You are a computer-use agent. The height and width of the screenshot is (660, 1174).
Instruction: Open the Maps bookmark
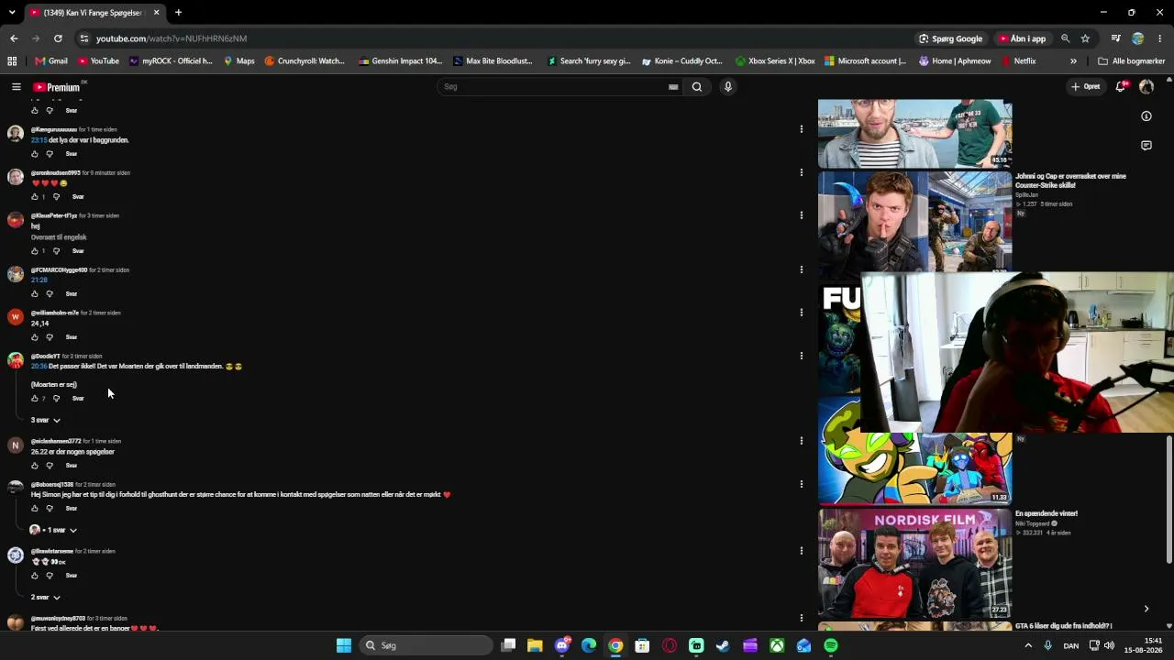pos(238,61)
